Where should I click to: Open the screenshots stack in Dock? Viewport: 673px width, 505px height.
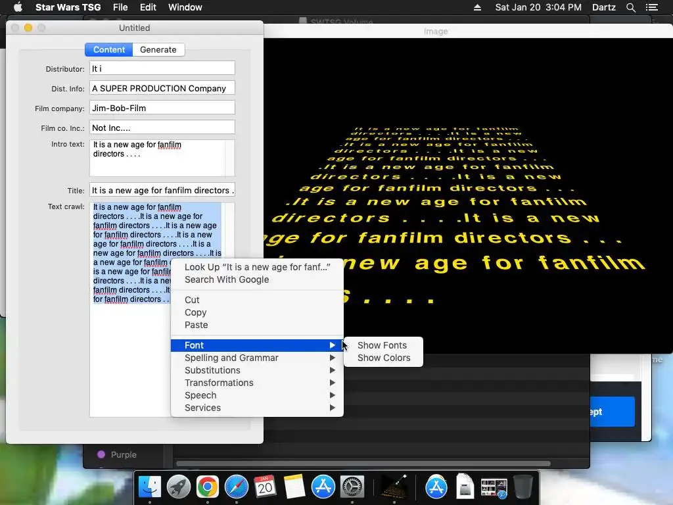[x=494, y=488]
